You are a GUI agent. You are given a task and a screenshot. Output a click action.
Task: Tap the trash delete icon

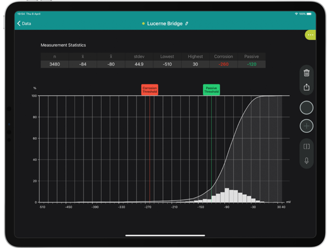306,72
